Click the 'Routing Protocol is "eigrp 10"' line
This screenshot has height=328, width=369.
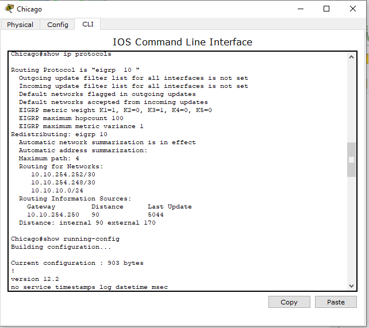75,70
